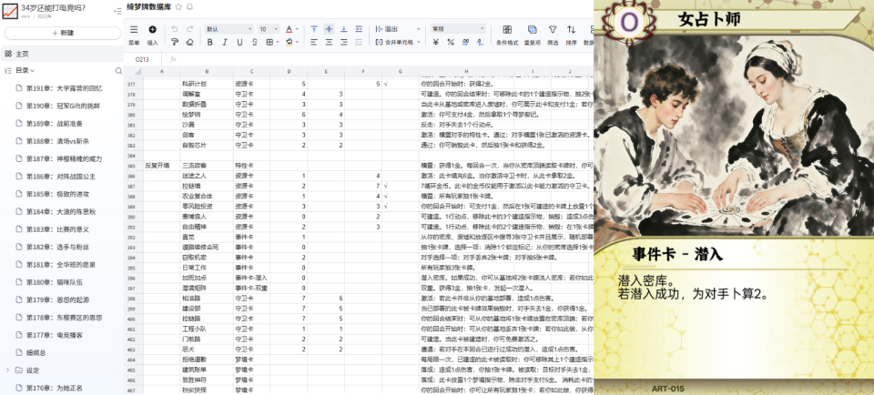Screen dimensions: 874x395
Task: Collapse the sidebar with the fold icon
Action: [117, 11]
